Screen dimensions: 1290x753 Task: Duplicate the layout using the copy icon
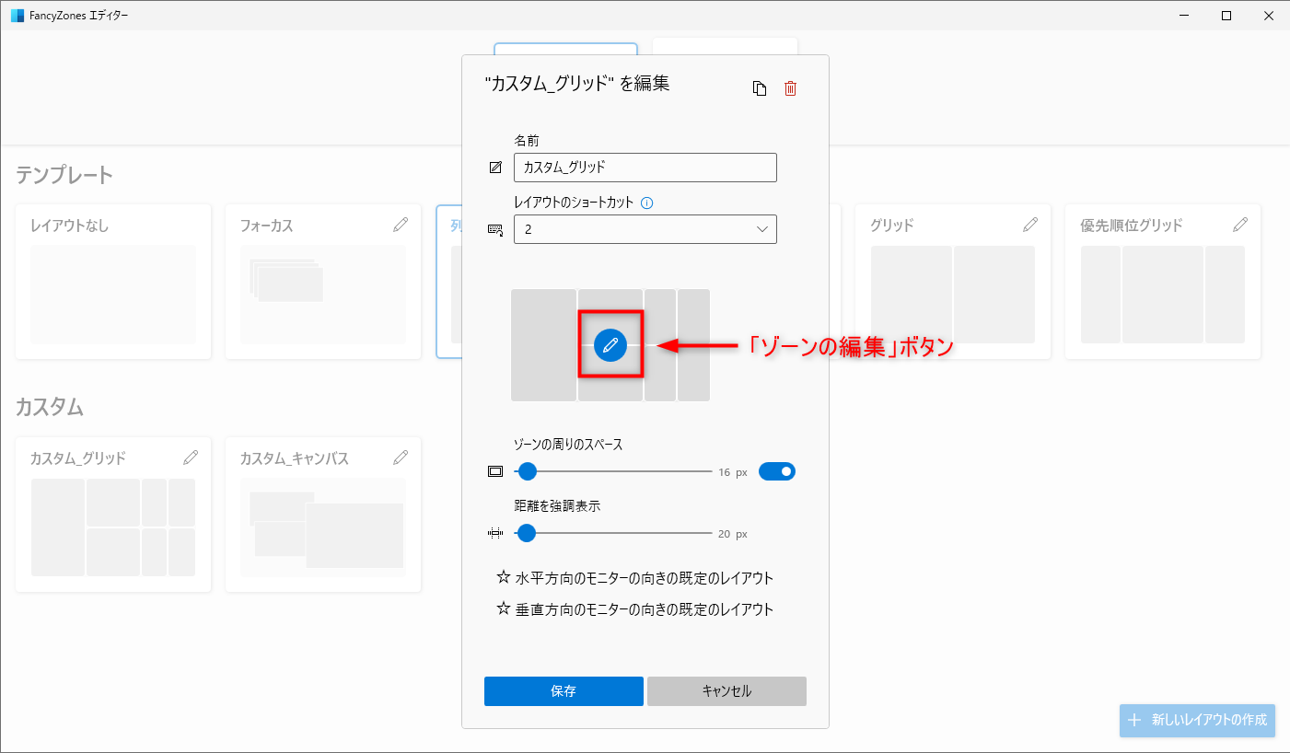coord(760,87)
